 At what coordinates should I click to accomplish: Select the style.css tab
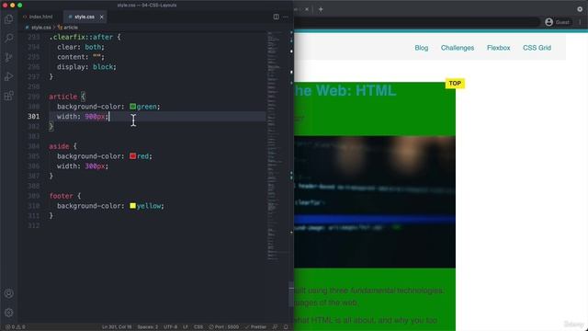pyautogui.click(x=85, y=17)
